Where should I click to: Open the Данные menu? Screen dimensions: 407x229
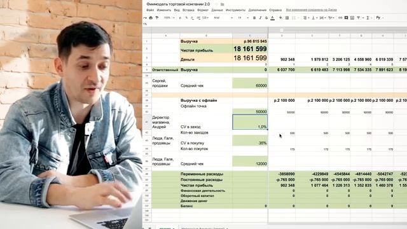tap(217, 10)
